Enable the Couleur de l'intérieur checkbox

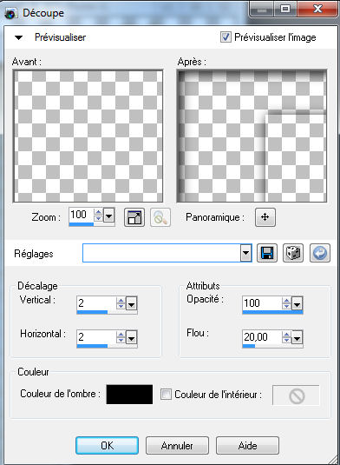coord(166,394)
